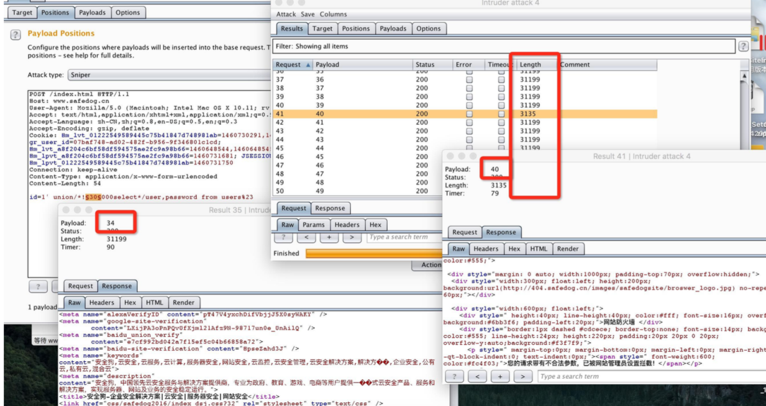The height and width of the screenshot is (406, 766).
Task: Open the Request tab in Result 41 window
Action: [465, 232]
